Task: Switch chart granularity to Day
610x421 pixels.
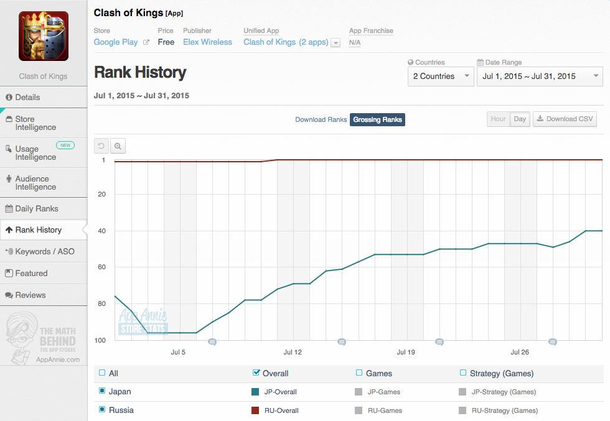Action: [520, 119]
